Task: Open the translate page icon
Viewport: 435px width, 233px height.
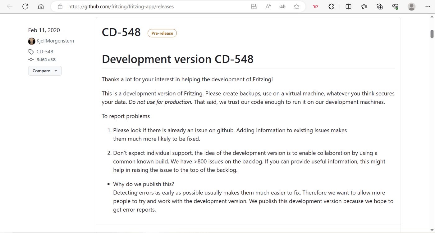Action: pyautogui.click(x=282, y=7)
